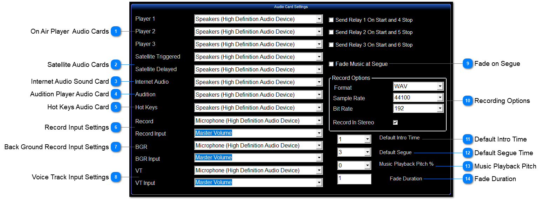Click the Record Options group title
This screenshot has height=200, width=542.
351,78
